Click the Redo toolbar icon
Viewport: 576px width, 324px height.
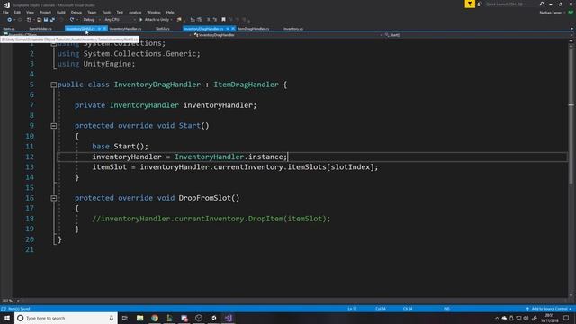pos(72,20)
